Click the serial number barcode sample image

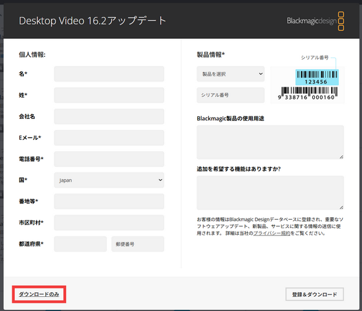pos(307,85)
